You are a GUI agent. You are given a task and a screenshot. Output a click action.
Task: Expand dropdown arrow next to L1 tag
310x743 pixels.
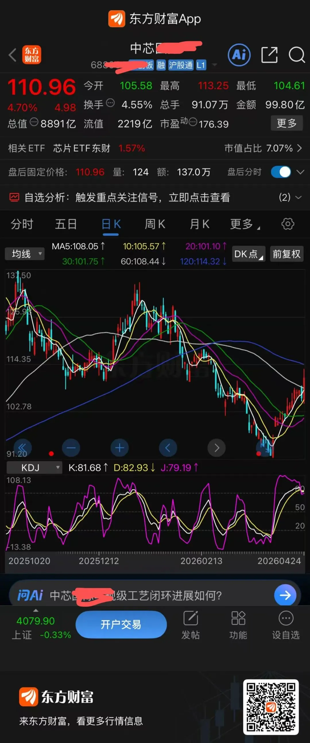pos(214,65)
